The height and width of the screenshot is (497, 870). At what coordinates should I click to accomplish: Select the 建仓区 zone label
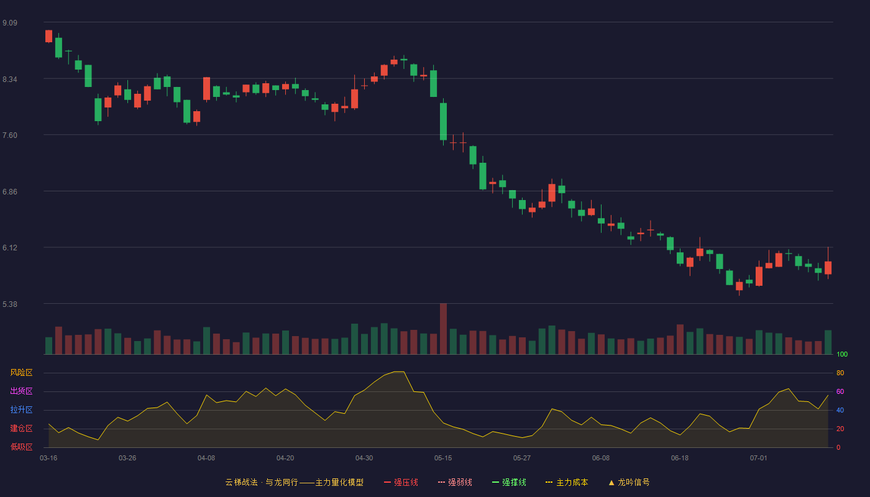(21, 429)
